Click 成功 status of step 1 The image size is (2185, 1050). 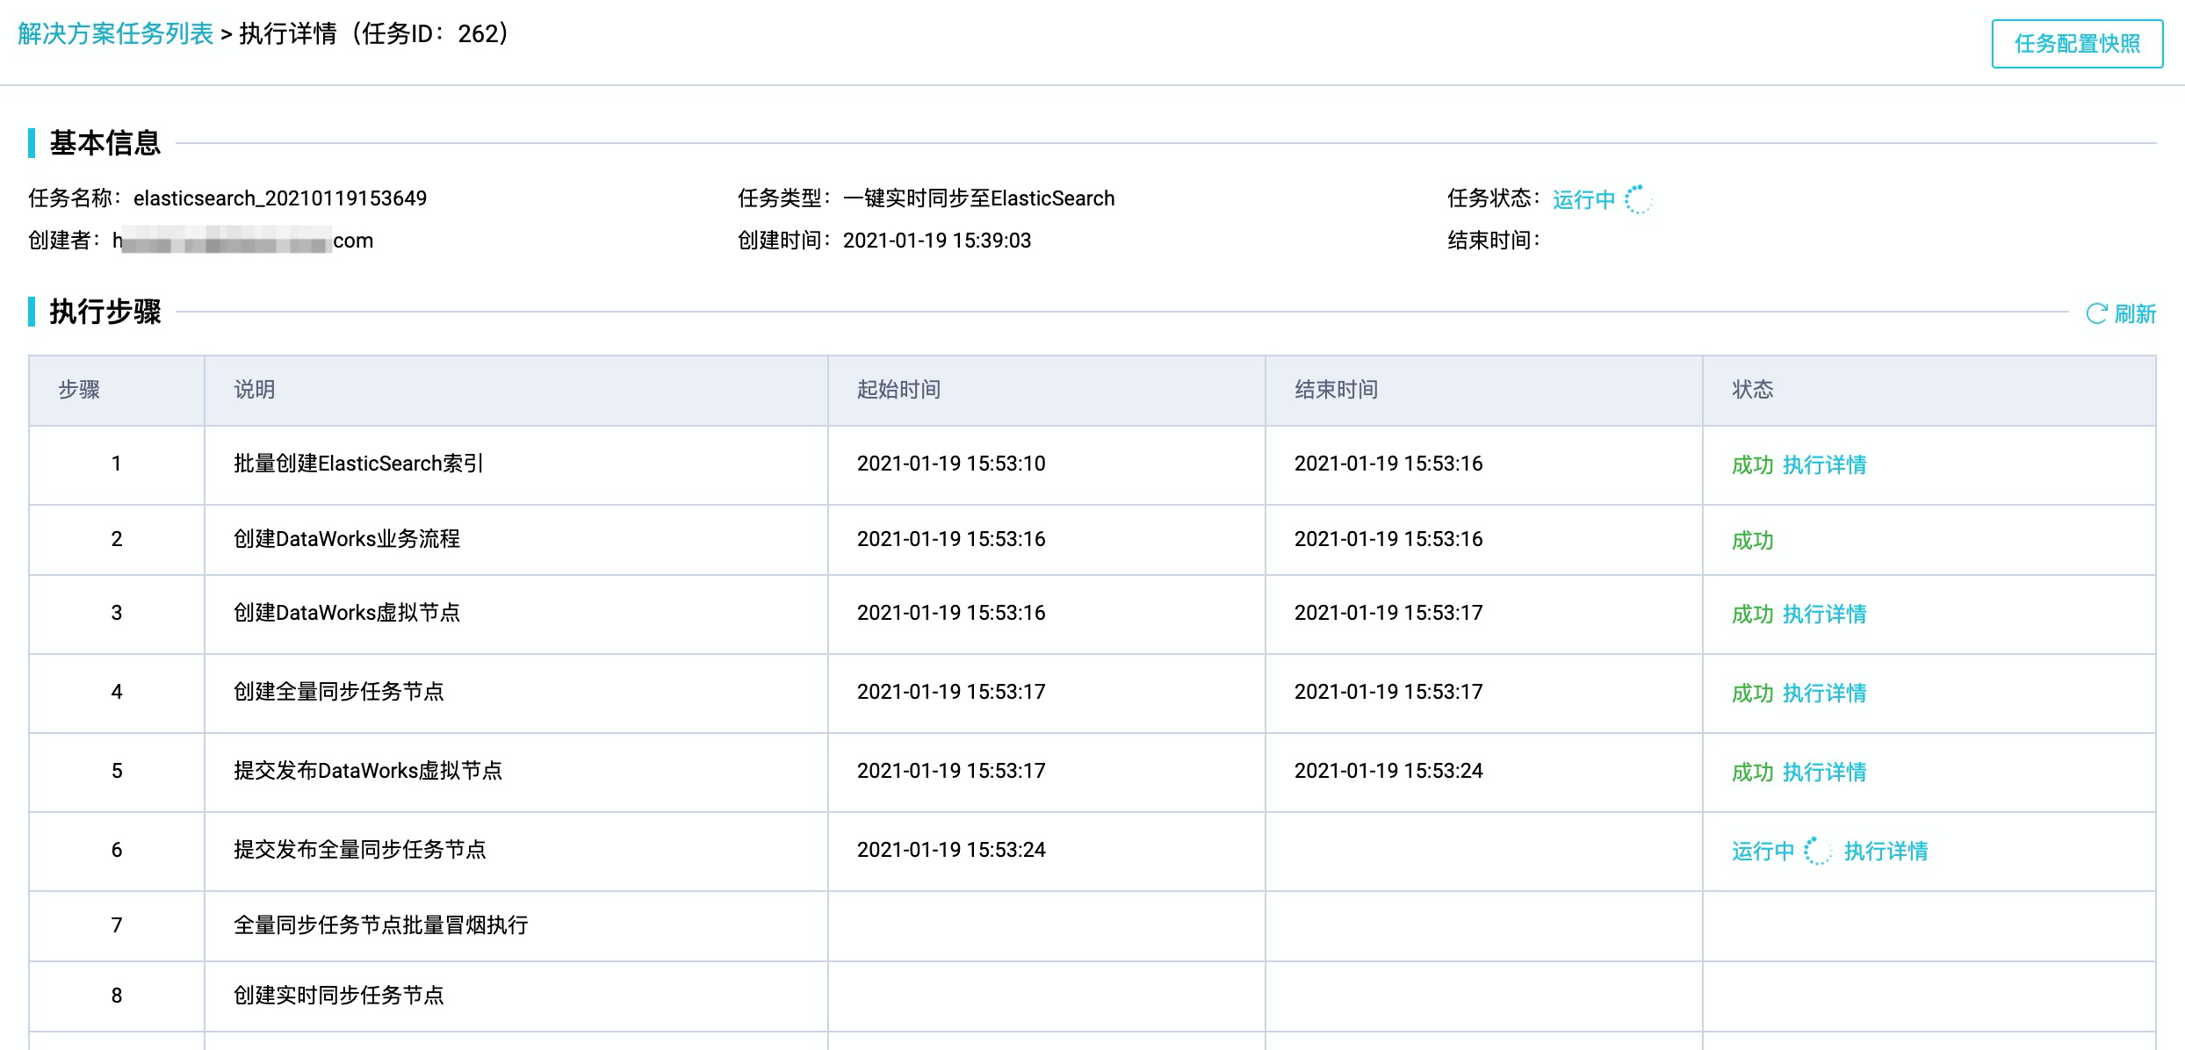pyautogui.click(x=1753, y=464)
